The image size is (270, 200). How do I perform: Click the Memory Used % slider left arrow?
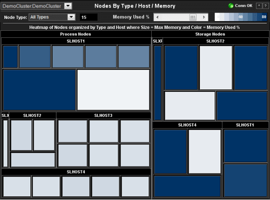pos(158,17)
